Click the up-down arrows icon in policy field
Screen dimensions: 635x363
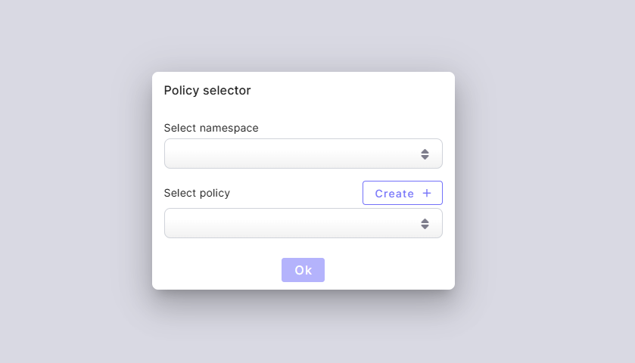pyautogui.click(x=425, y=224)
